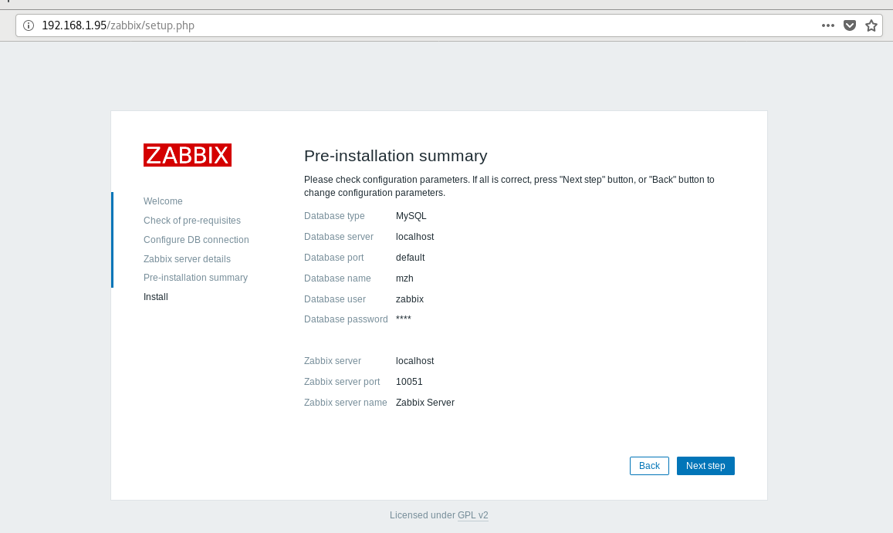The image size is (893, 533).
Task: Click the Database server localhost value
Action: (x=415, y=236)
